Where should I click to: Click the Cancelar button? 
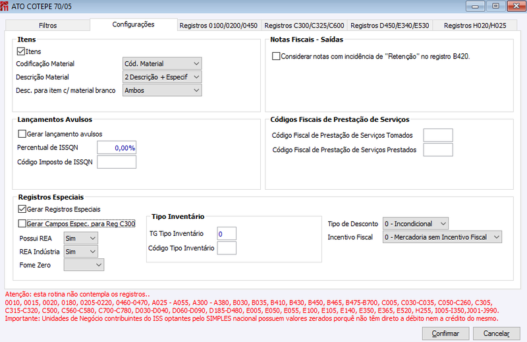pos(497,333)
